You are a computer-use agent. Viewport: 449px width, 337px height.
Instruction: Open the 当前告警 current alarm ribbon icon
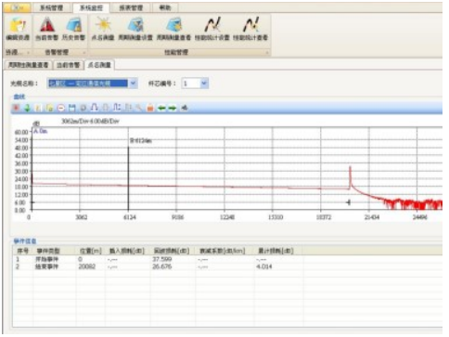coord(46,29)
